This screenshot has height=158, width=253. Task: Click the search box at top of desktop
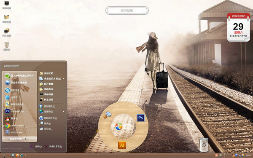tap(127, 11)
